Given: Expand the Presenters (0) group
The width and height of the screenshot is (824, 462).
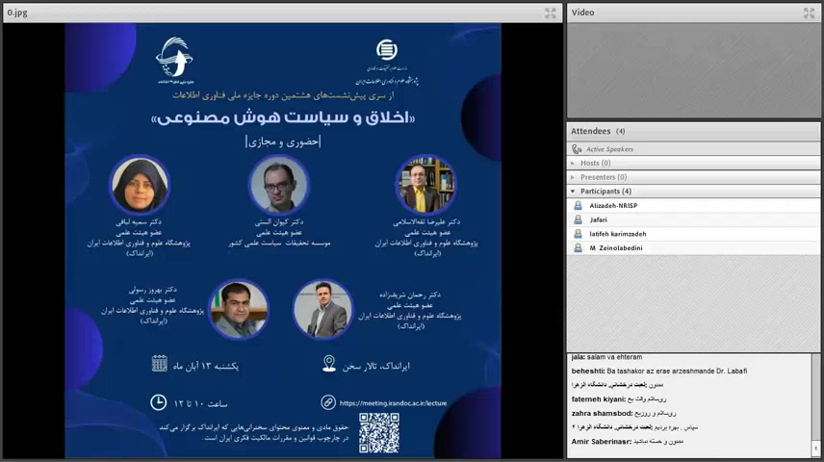Looking at the screenshot, I should tap(573, 177).
